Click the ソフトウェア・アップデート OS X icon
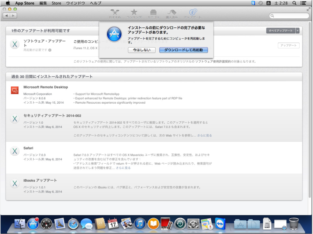The image size is (313, 234). (15, 44)
